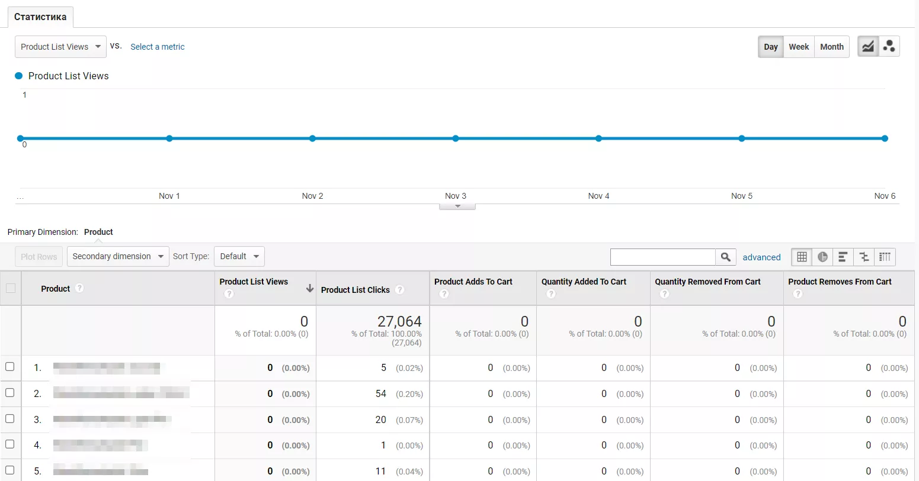Sort by Product Removes From Cart column
Viewport: 919px width, 481px height.
click(x=840, y=282)
